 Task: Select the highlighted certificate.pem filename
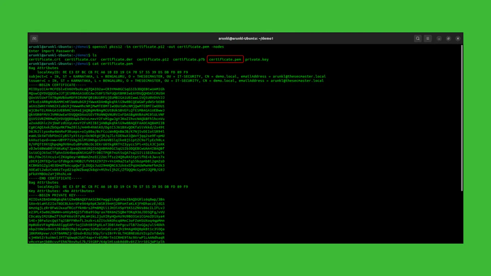pyautogui.click(x=225, y=59)
